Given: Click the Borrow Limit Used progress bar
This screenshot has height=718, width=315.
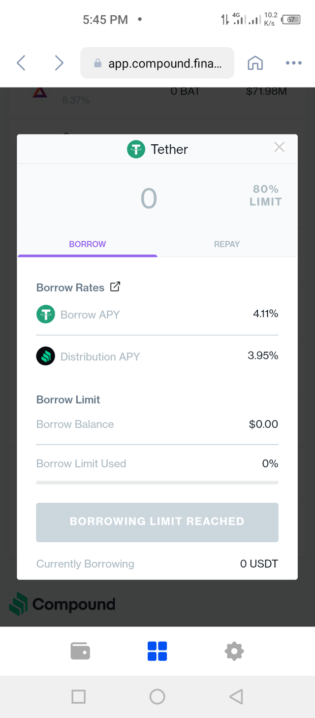Looking at the screenshot, I should pyautogui.click(x=157, y=483).
